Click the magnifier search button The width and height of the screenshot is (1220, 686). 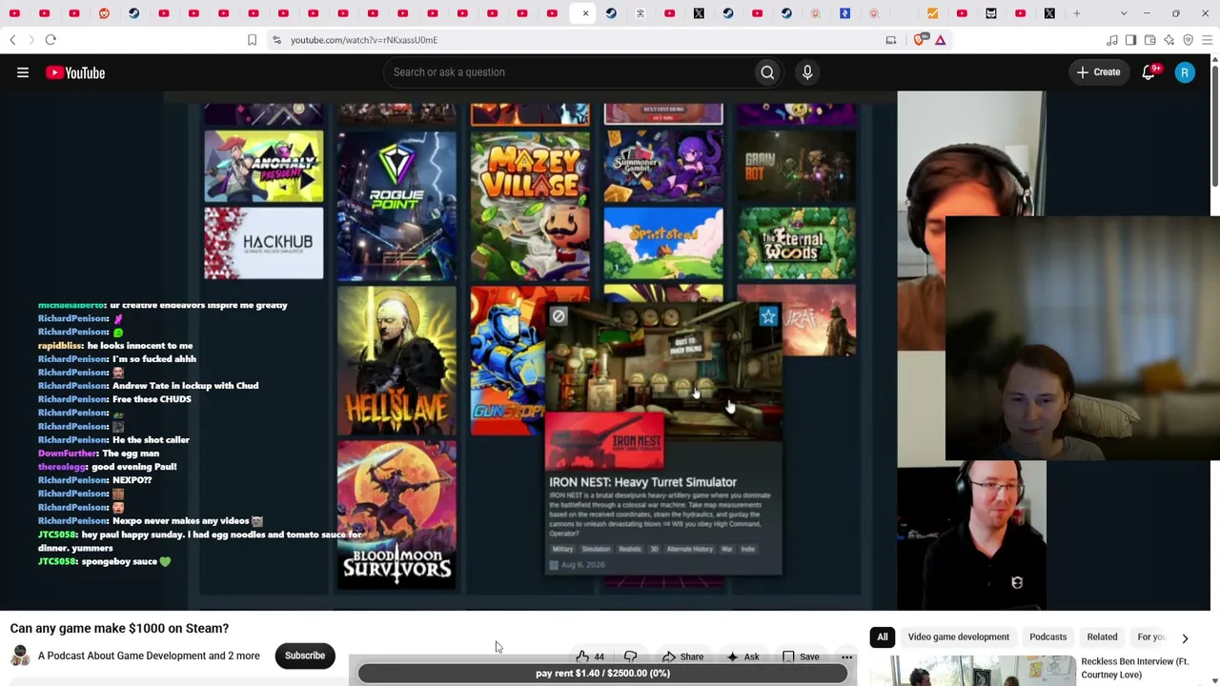[767, 72]
